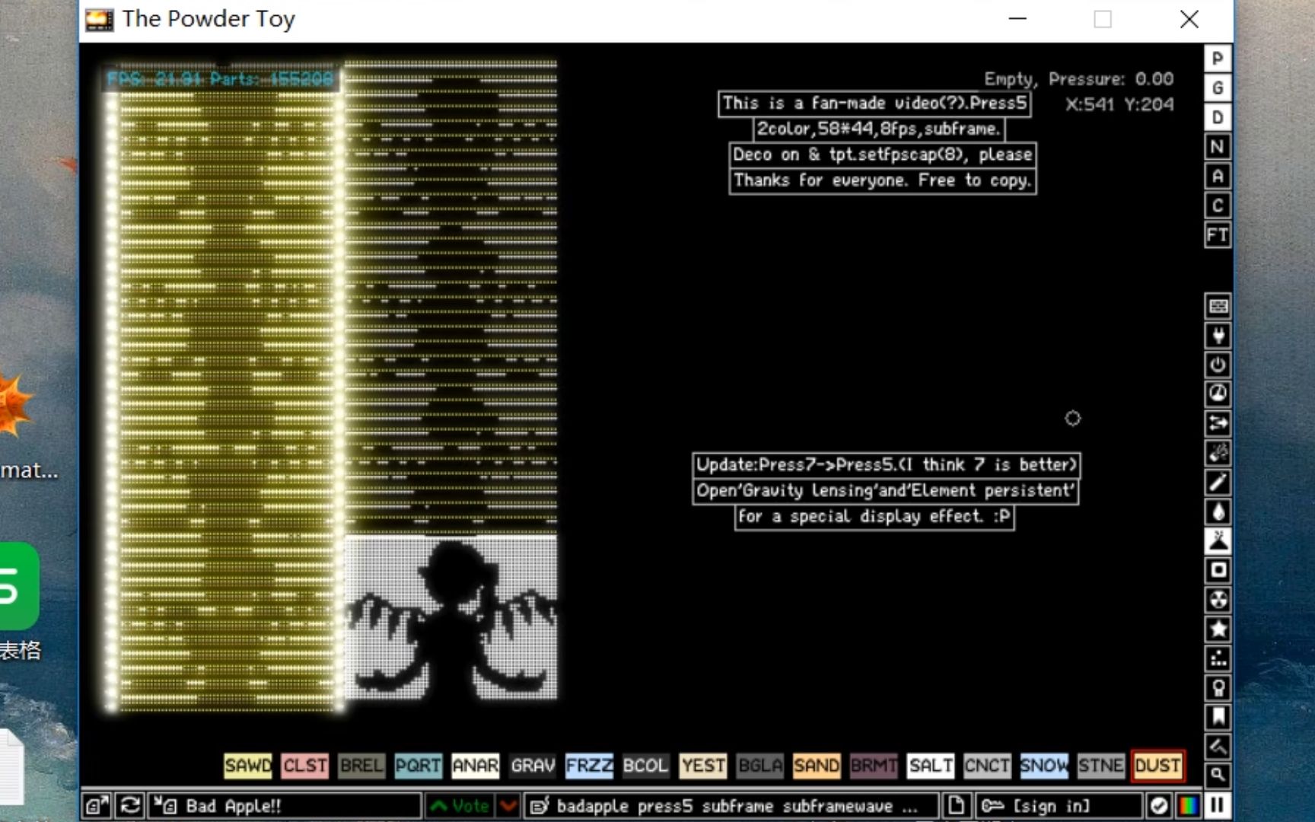The height and width of the screenshot is (822, 1315).
Task: Select the YEST element
Action: point(703,765)
